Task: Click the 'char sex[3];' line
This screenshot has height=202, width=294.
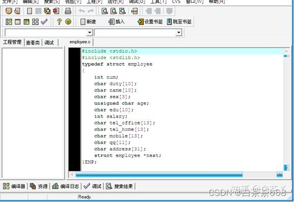Action: [x=112, y=97]
